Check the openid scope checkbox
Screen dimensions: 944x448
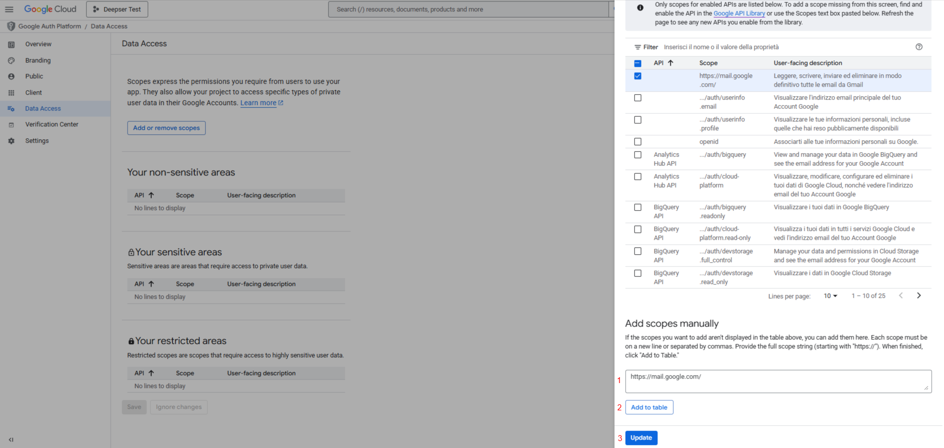tap(638, 142)
